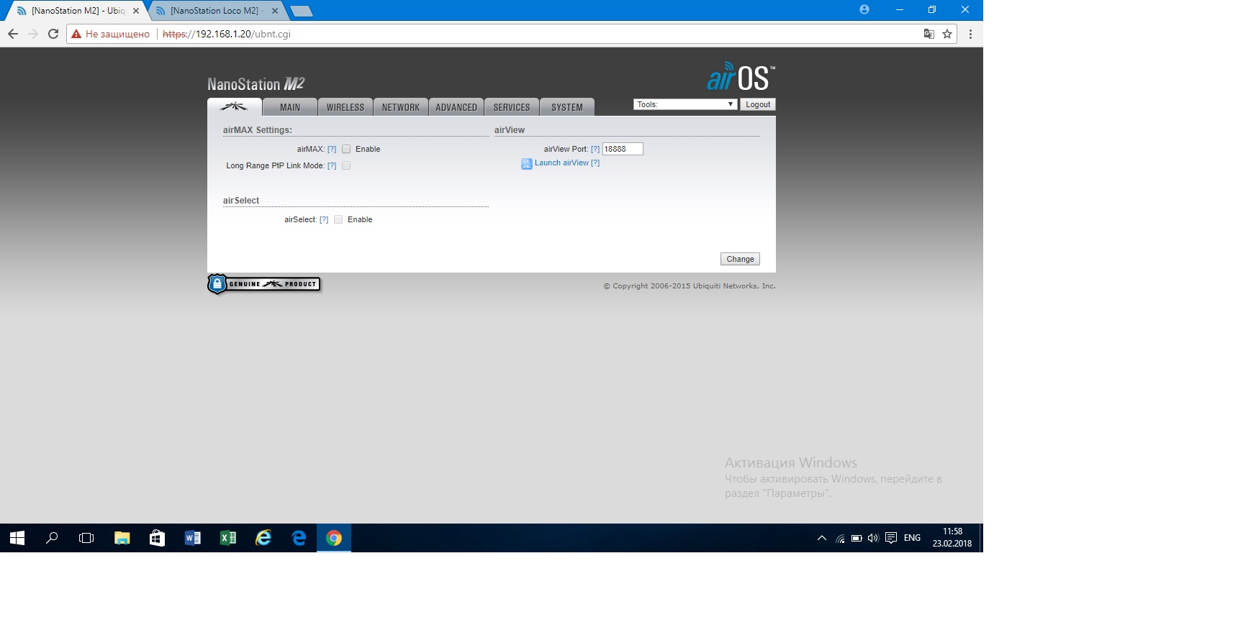The width and height of the screenshot is (1238, 630).
Task: Bookmark this page with star icon
Action: [x=947, y=34]
